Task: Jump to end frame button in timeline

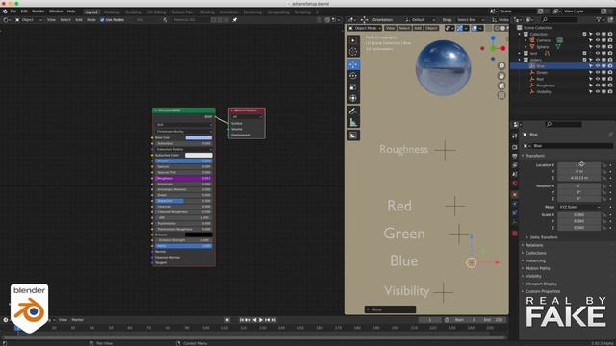Action: click(x=273, y=320)
